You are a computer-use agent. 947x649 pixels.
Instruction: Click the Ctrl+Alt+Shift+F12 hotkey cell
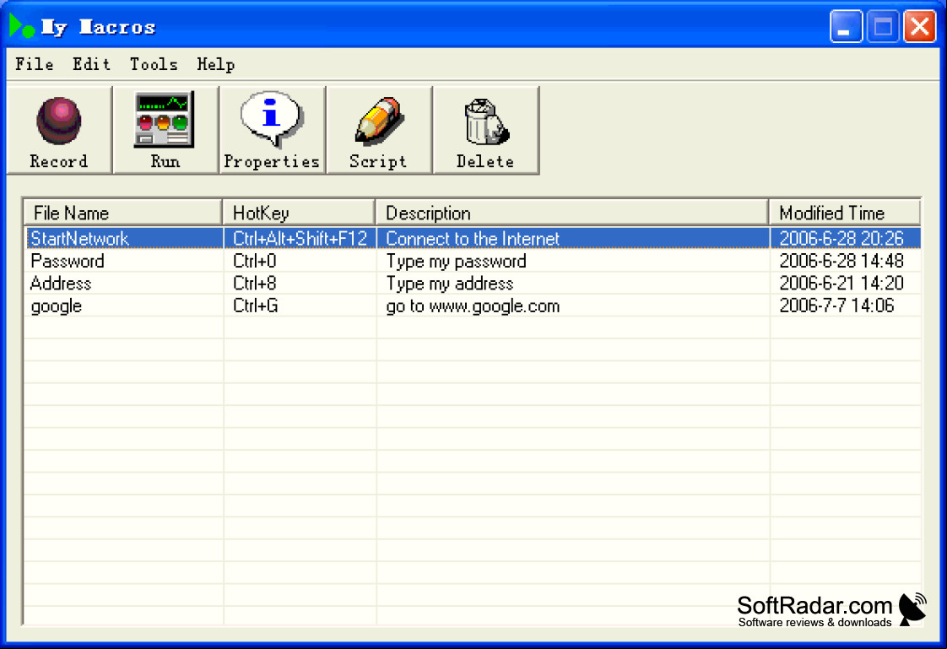300,239
